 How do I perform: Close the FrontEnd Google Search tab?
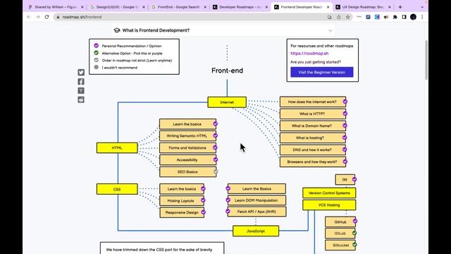tap(205, 7)
